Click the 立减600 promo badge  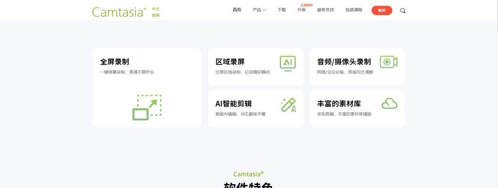[x=307, y=5]
